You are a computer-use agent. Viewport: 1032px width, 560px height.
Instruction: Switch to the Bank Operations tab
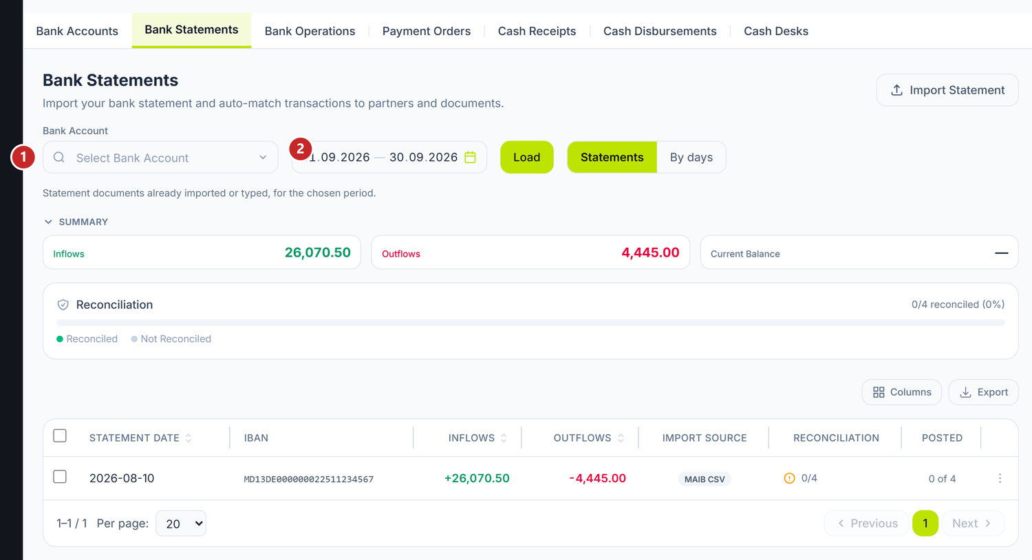[310, 31]
